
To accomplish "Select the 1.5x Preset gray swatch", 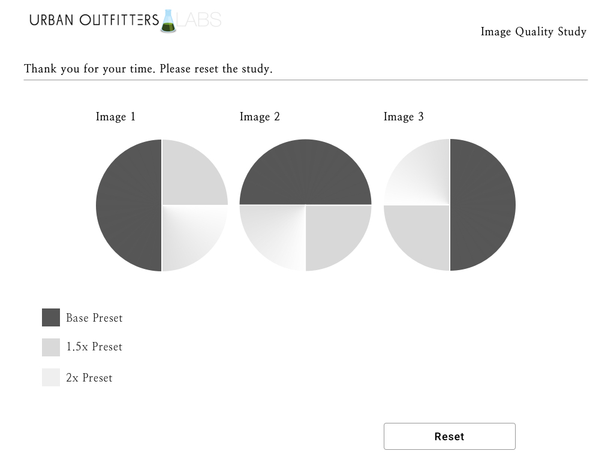I will pyautogui.click(x=51, y=347).
